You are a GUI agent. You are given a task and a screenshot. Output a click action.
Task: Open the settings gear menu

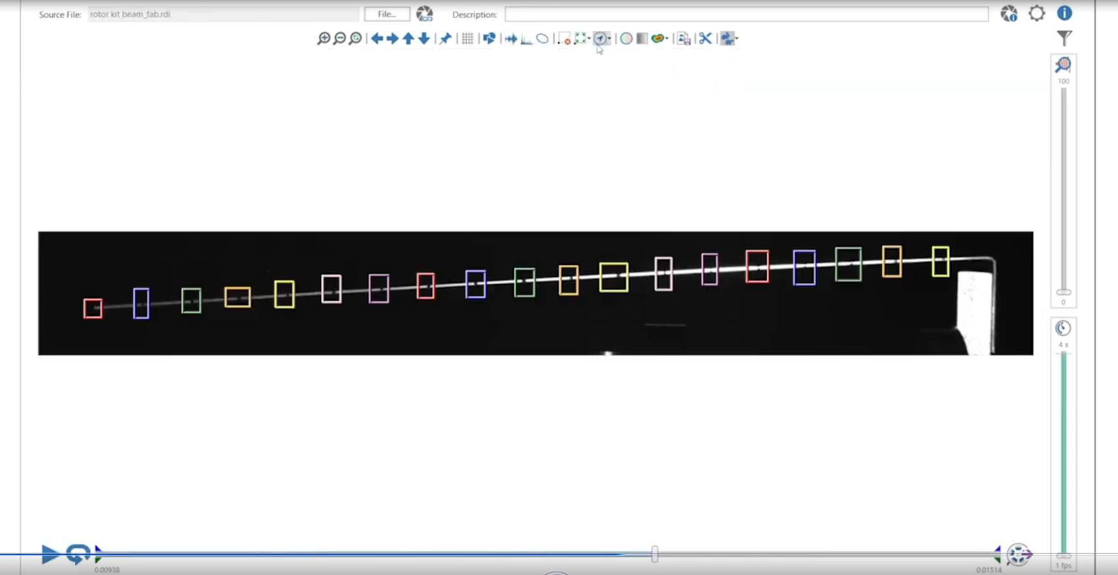(x=1037, y=14)
